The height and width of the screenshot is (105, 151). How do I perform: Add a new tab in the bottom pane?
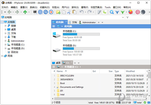coord(75,63)
